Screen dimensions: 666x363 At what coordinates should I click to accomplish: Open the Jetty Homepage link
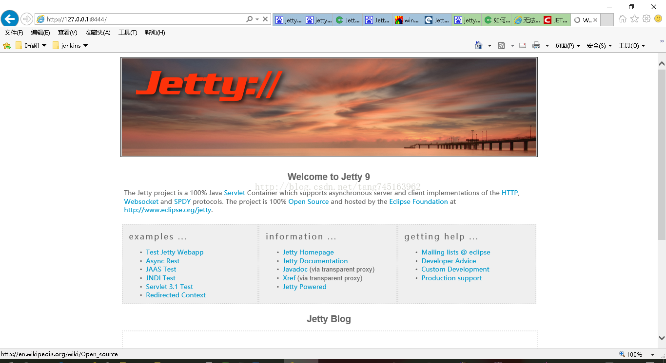coord(308,252)
